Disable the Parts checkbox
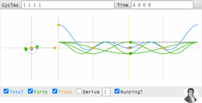 click(30, 91)
